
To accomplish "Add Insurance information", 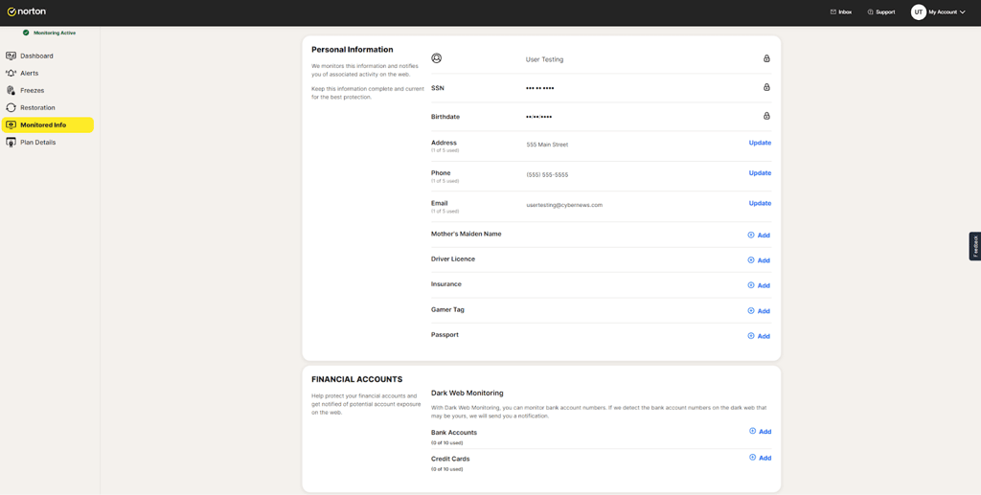I will click(x=759, y=285).
